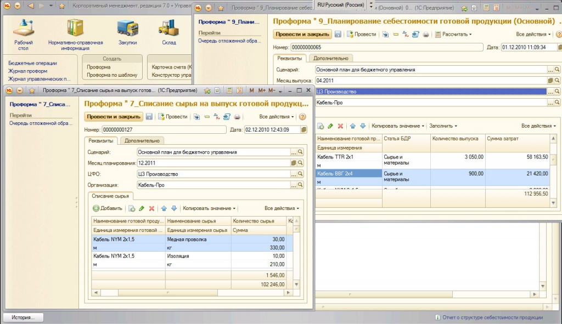This screenshot has height=324, width=562.
Task: Click calendar icon next to Дата in Проформа 7
Action: coord(304,129)
